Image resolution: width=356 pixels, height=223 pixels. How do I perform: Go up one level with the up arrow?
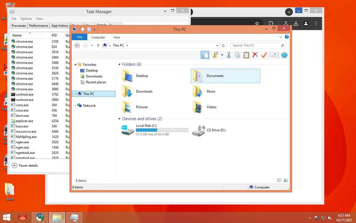coord(98,45)
